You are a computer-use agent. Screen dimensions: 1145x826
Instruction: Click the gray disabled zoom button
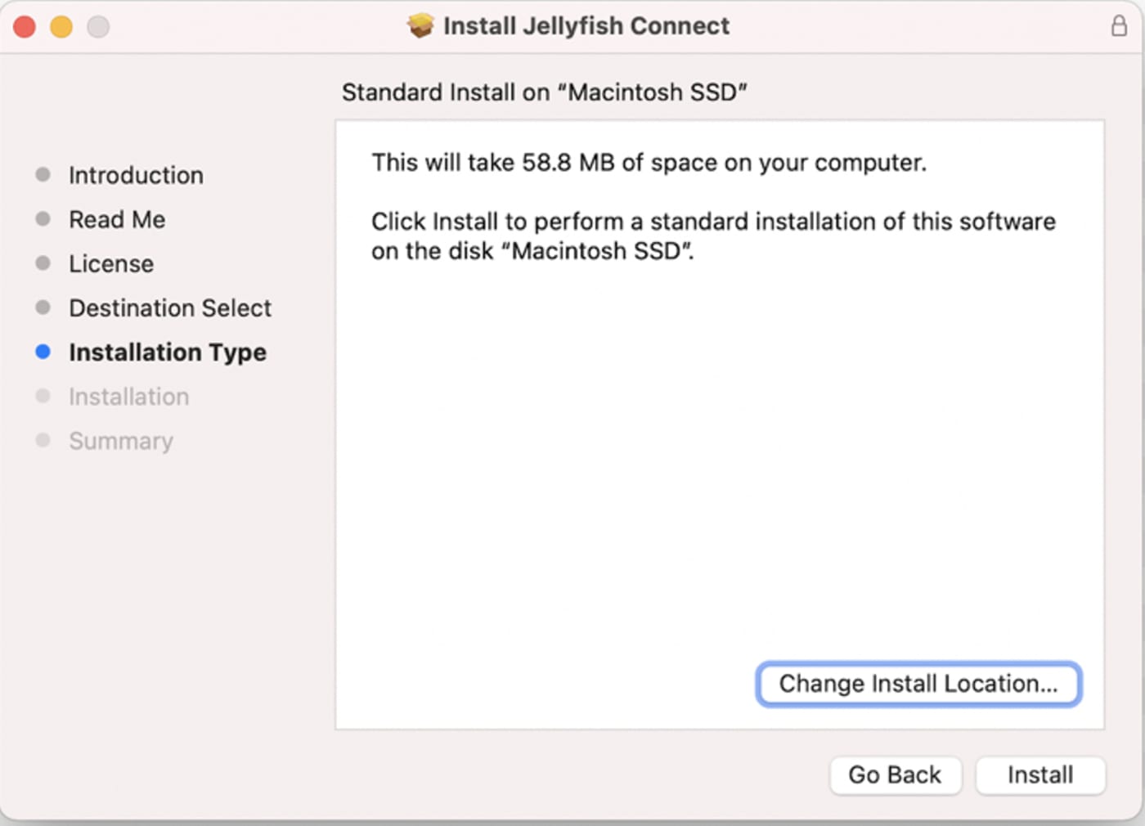[98, 27]
